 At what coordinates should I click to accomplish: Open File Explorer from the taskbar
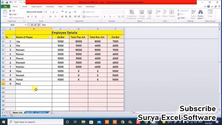click(x=83, y=122)
